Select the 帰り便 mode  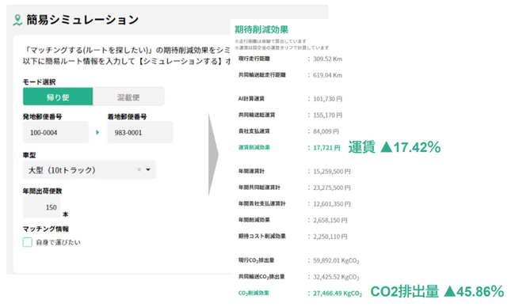(x=58, y=97)
